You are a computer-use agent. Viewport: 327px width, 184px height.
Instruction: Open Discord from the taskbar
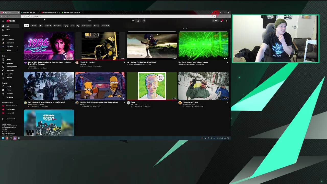[x=15, y=138]
